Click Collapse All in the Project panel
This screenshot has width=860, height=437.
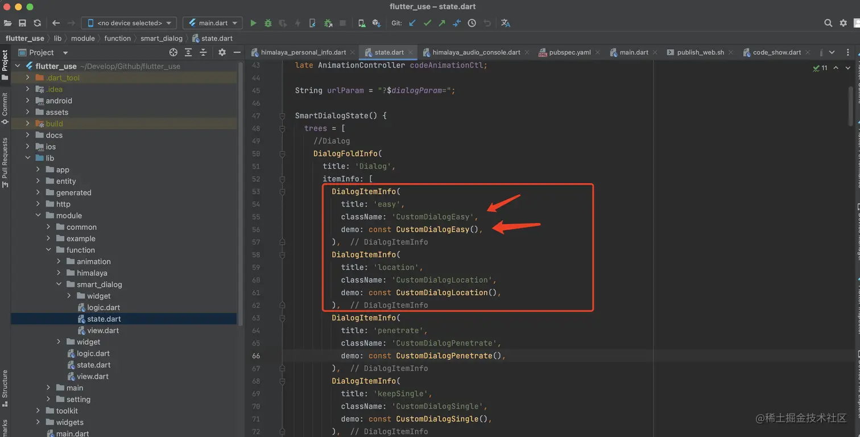point(203,52)
